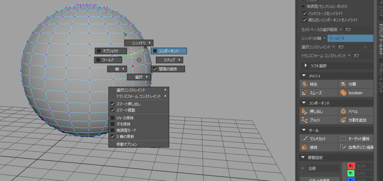Switch to アトリビュート エディタ vertical tab
This screenshot has height=181, width=383.
380,77
